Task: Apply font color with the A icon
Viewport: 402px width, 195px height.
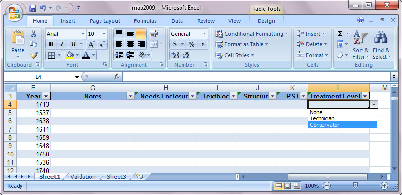Action: tap(86, 55)
